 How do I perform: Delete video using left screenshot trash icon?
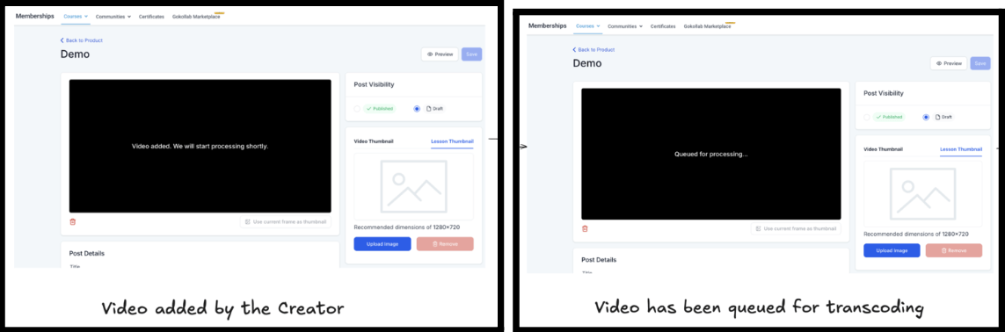point(72,222)
